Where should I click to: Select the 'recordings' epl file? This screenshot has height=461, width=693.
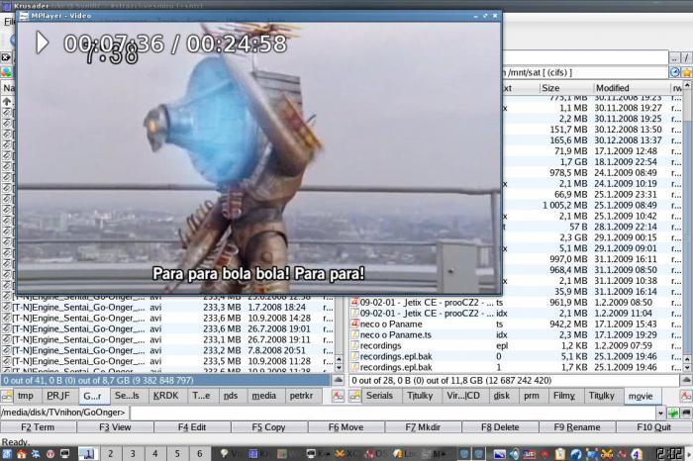tap(516, 346)
